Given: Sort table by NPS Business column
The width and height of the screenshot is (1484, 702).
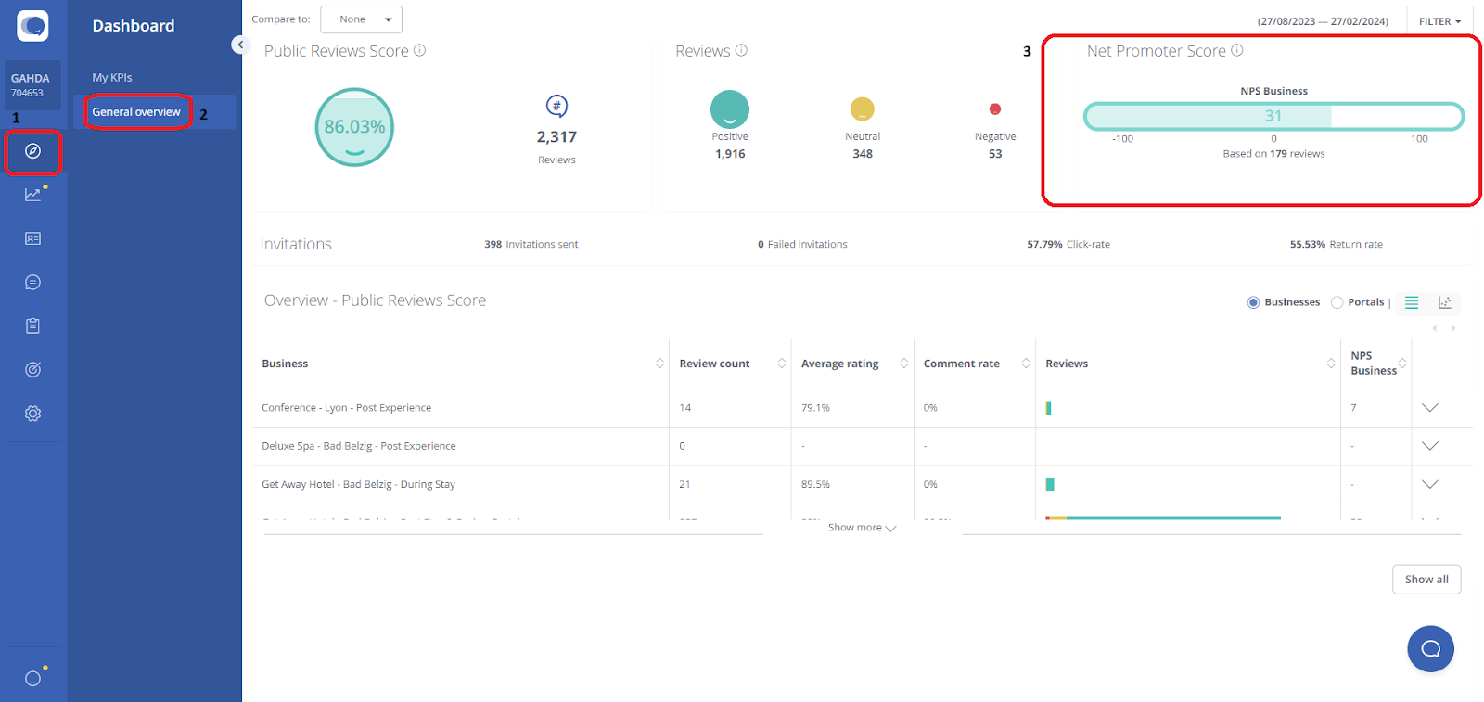Looking at the screenshot, I should (x=1402, y=364).
